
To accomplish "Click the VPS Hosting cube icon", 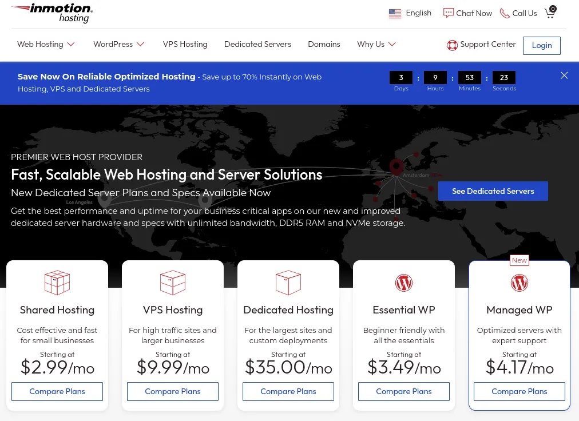I will pyautogui.click(x=173, y=283).
